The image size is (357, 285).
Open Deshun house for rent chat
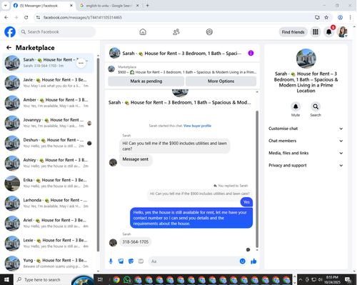48,143
